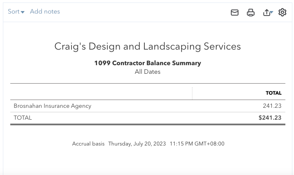Click the arrow beside Sort
Screen dimensions: 294x175
(23, 12)
